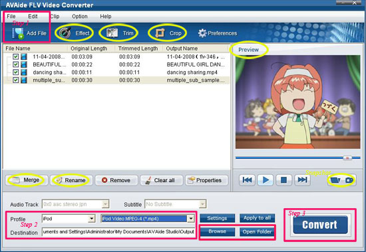Uncheck the 11-04-2008 file checkbox
366x252 pixels.
(16, 57)
